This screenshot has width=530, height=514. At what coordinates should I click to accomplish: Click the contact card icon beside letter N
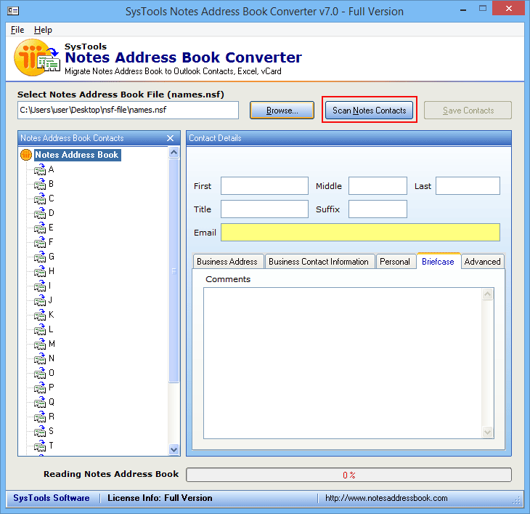(40, 358)
